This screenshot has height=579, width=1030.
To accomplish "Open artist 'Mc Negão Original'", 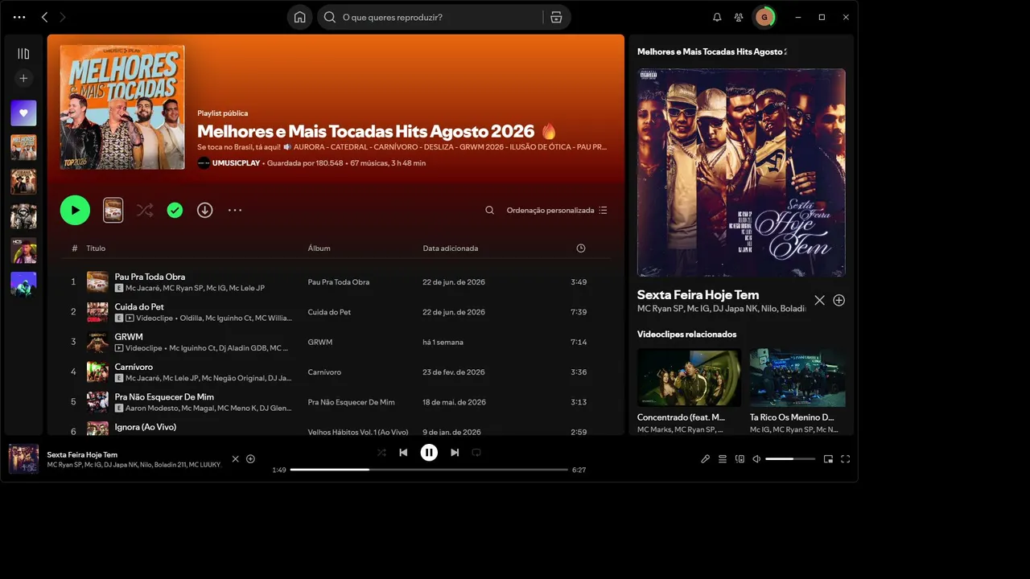I will 233,379.
